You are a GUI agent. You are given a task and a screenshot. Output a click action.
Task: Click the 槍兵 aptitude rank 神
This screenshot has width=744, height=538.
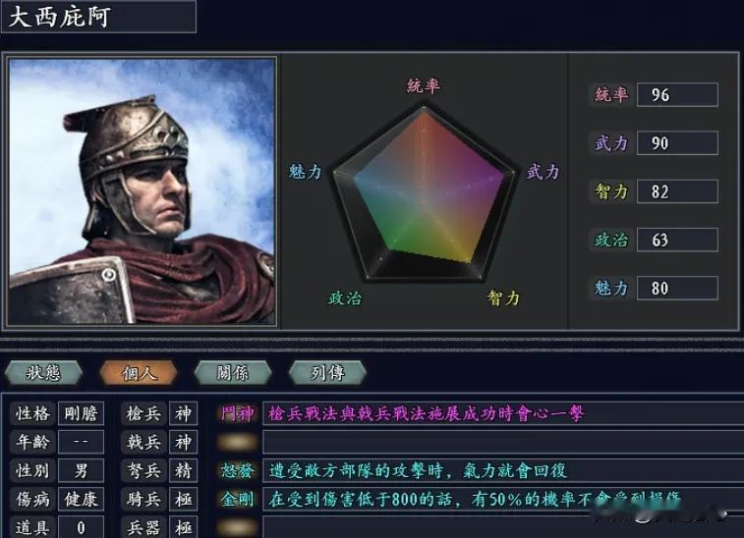183,414
